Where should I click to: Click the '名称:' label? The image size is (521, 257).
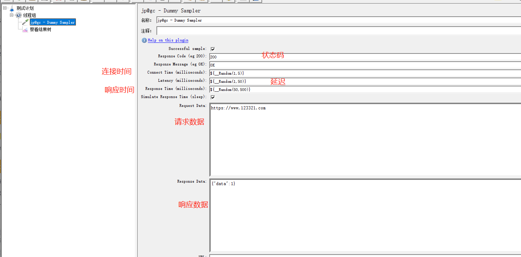[146, 21]
